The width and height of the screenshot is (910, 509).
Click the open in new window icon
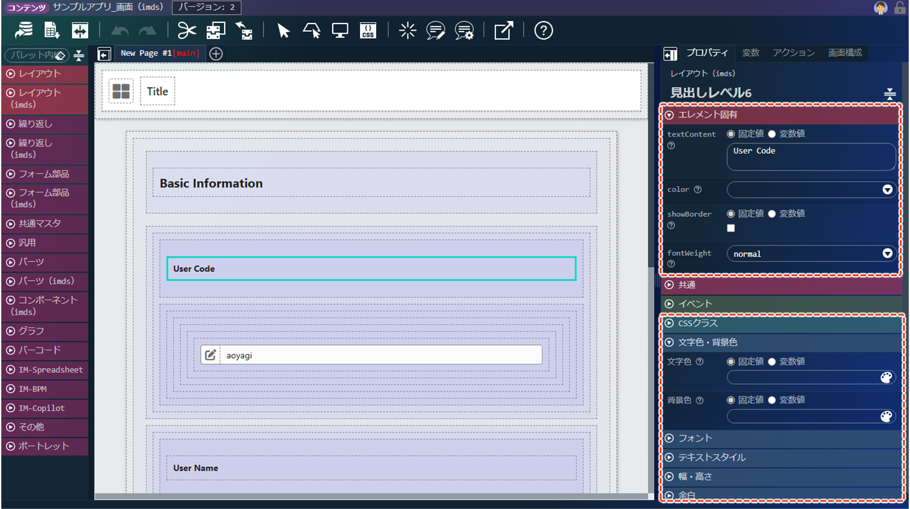503,31
